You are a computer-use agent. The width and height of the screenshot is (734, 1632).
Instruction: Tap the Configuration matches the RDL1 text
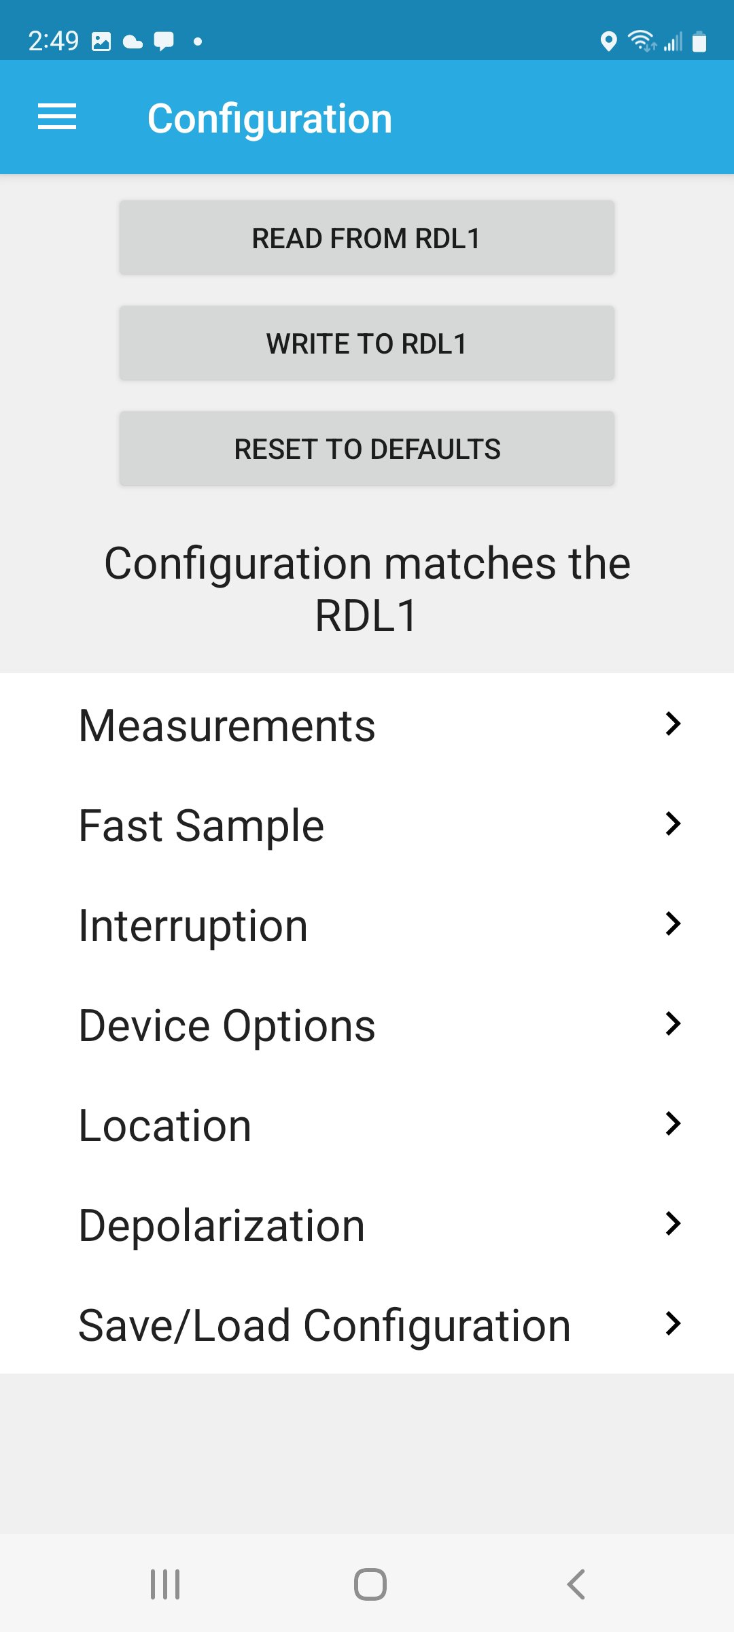pyautogui.click(x=367, y=589)
